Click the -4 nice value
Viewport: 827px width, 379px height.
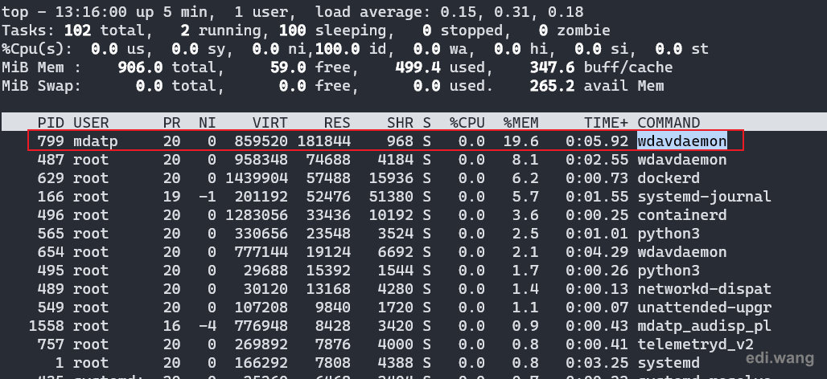(x=208, y=326)
